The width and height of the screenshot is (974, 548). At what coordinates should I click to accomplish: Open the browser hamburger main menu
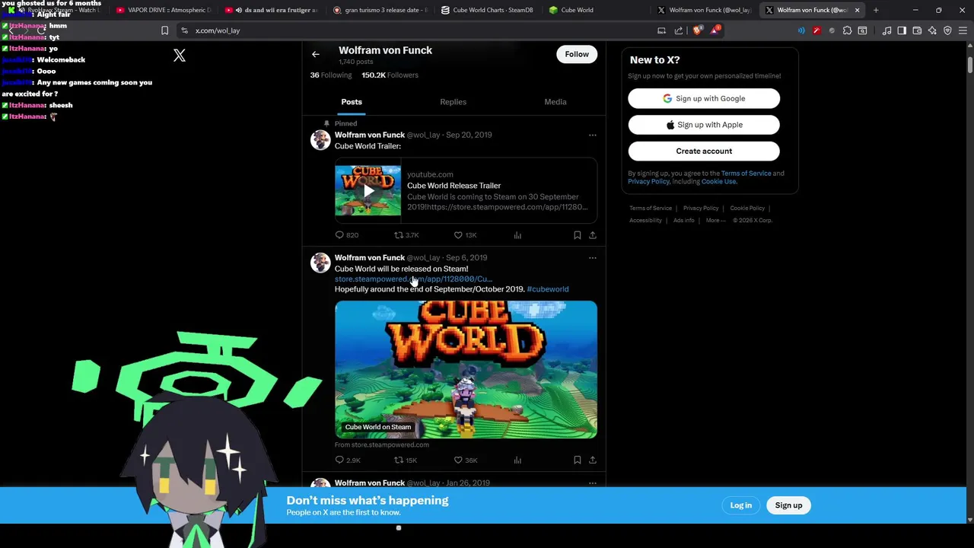click(x=963, y=30)
